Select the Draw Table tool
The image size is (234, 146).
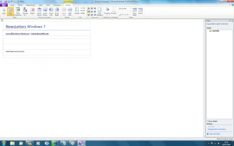point(135,11)
